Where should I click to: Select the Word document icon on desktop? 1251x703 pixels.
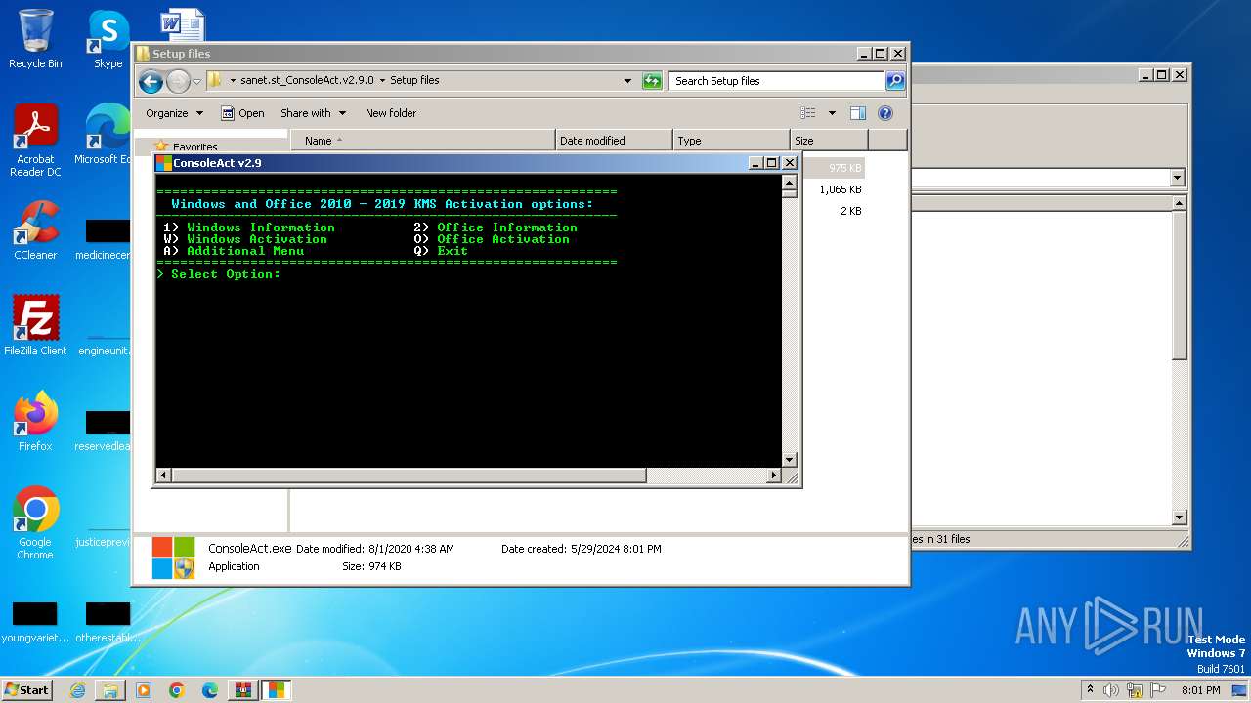(x=183, y=25)
